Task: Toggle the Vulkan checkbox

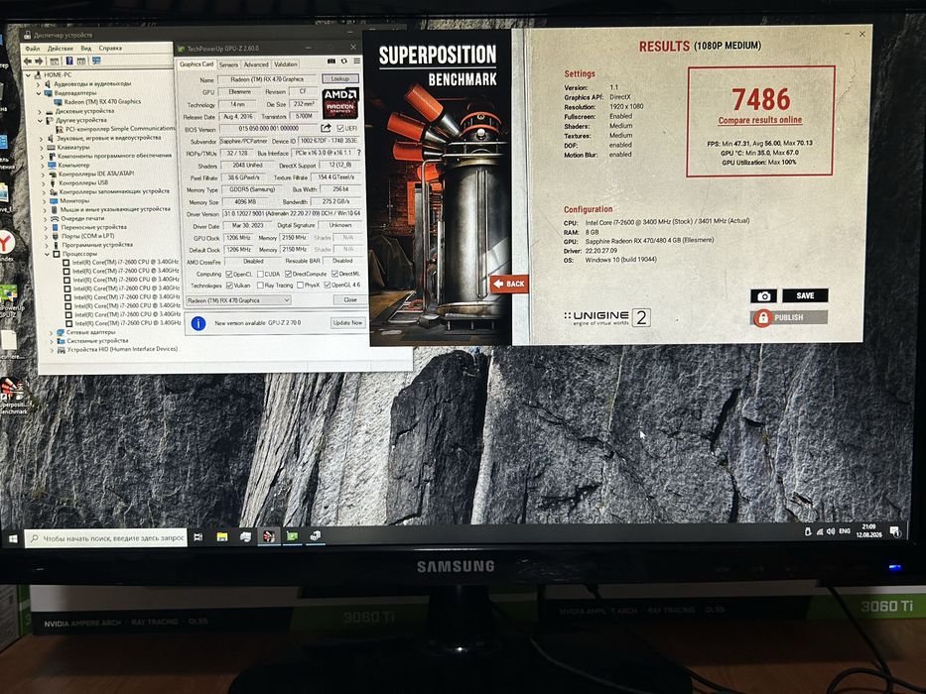Action: click(x=229, y=286)
